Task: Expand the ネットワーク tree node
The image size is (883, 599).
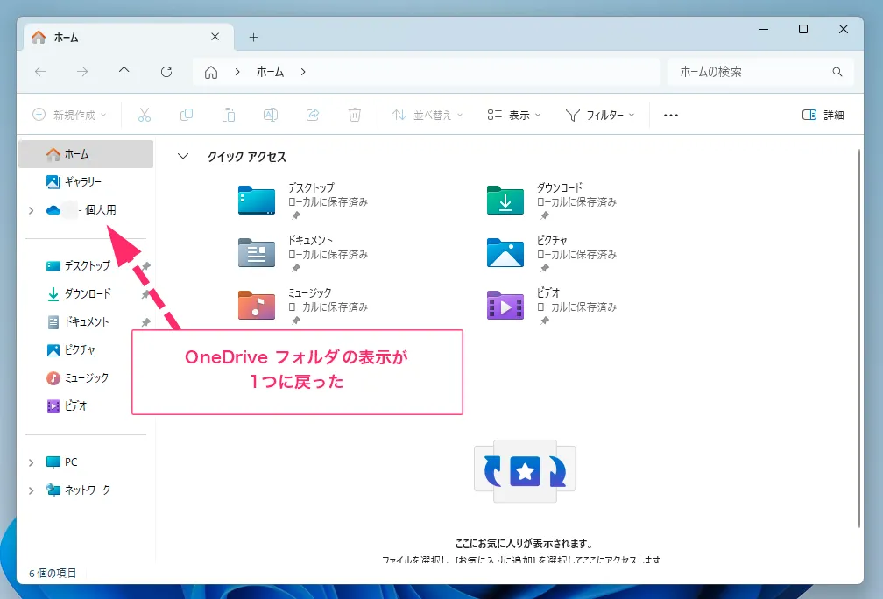Action: (32, 491)
